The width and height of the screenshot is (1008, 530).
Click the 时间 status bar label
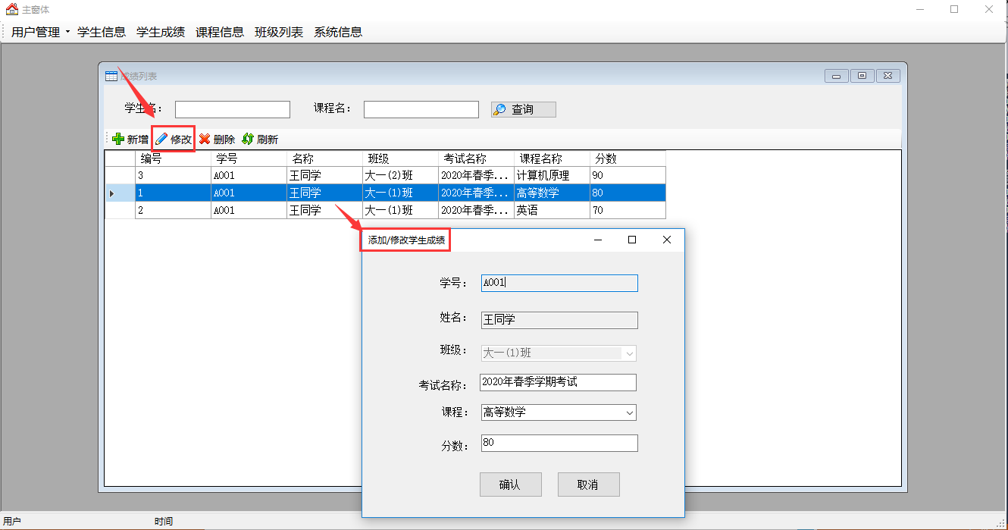click(164, 522)
